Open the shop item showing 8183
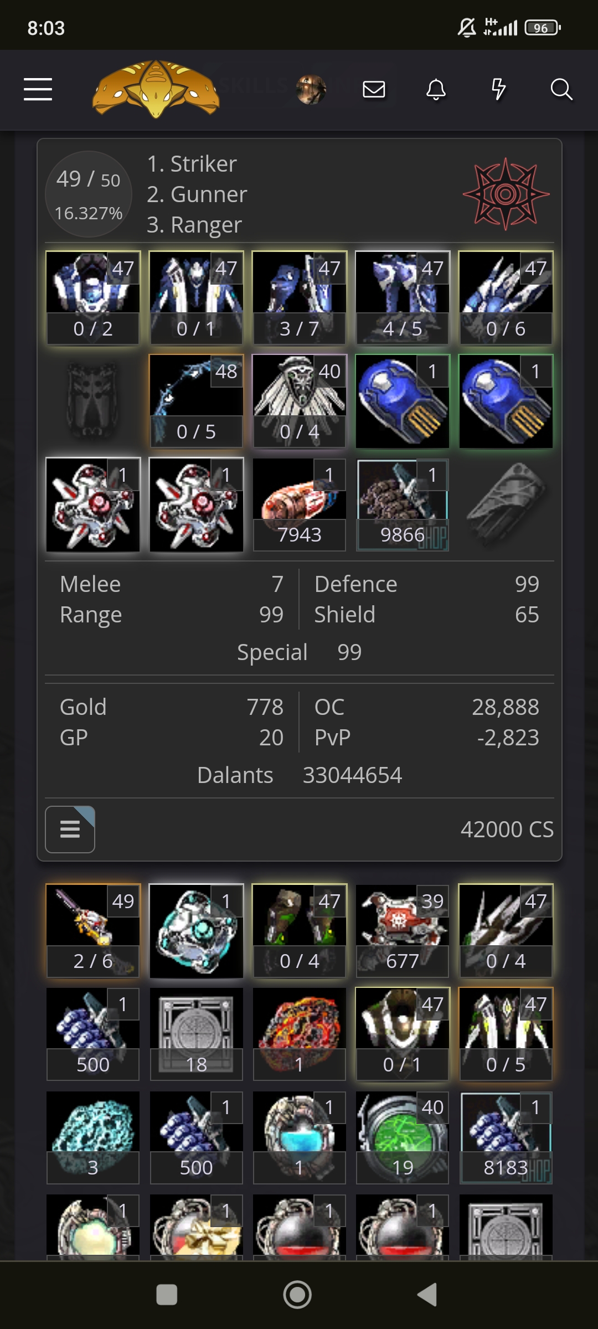Screen dimensions: 598x1329 [x=506, y=1137]
